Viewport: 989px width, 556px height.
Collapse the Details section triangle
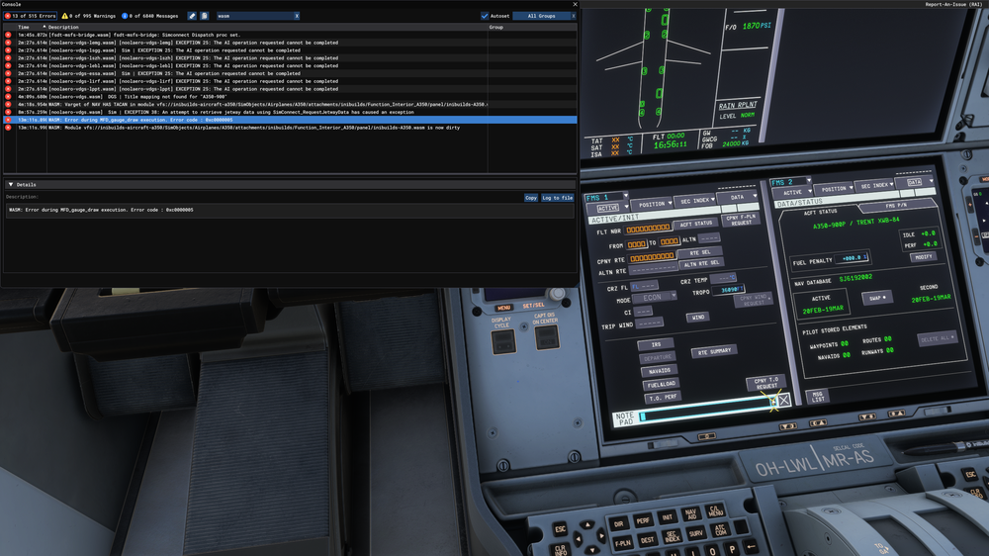[10, 184]
